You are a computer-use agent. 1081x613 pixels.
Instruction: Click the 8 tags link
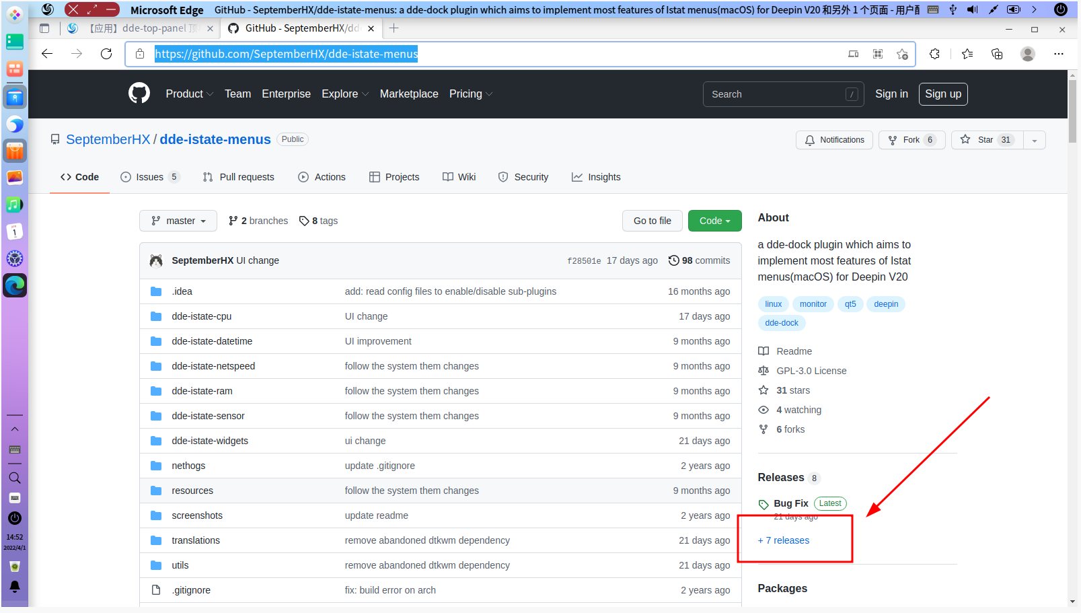pyautogui.click(x=318, y=221)
